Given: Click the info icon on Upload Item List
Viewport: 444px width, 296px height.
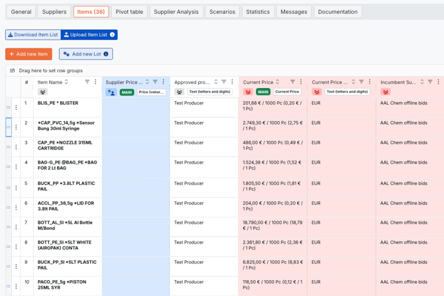Looking at the screenshot, I should [x=113, y=34].
